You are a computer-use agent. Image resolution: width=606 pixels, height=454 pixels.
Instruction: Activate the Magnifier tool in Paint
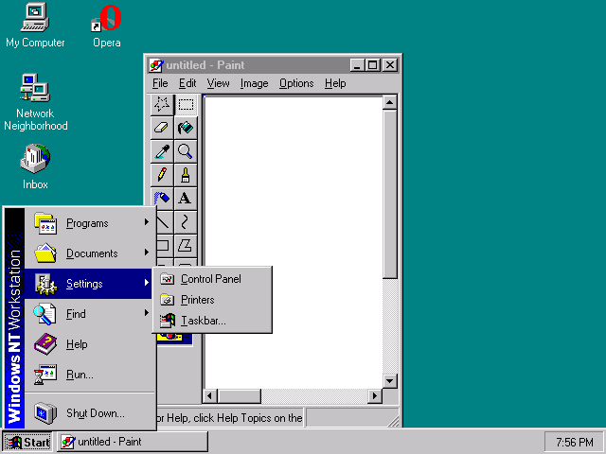click(186, 151)
